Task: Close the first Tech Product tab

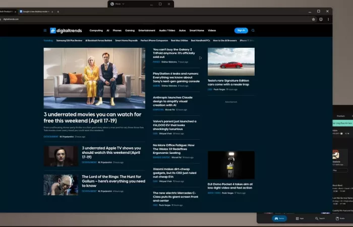Action: pos(15,12)
